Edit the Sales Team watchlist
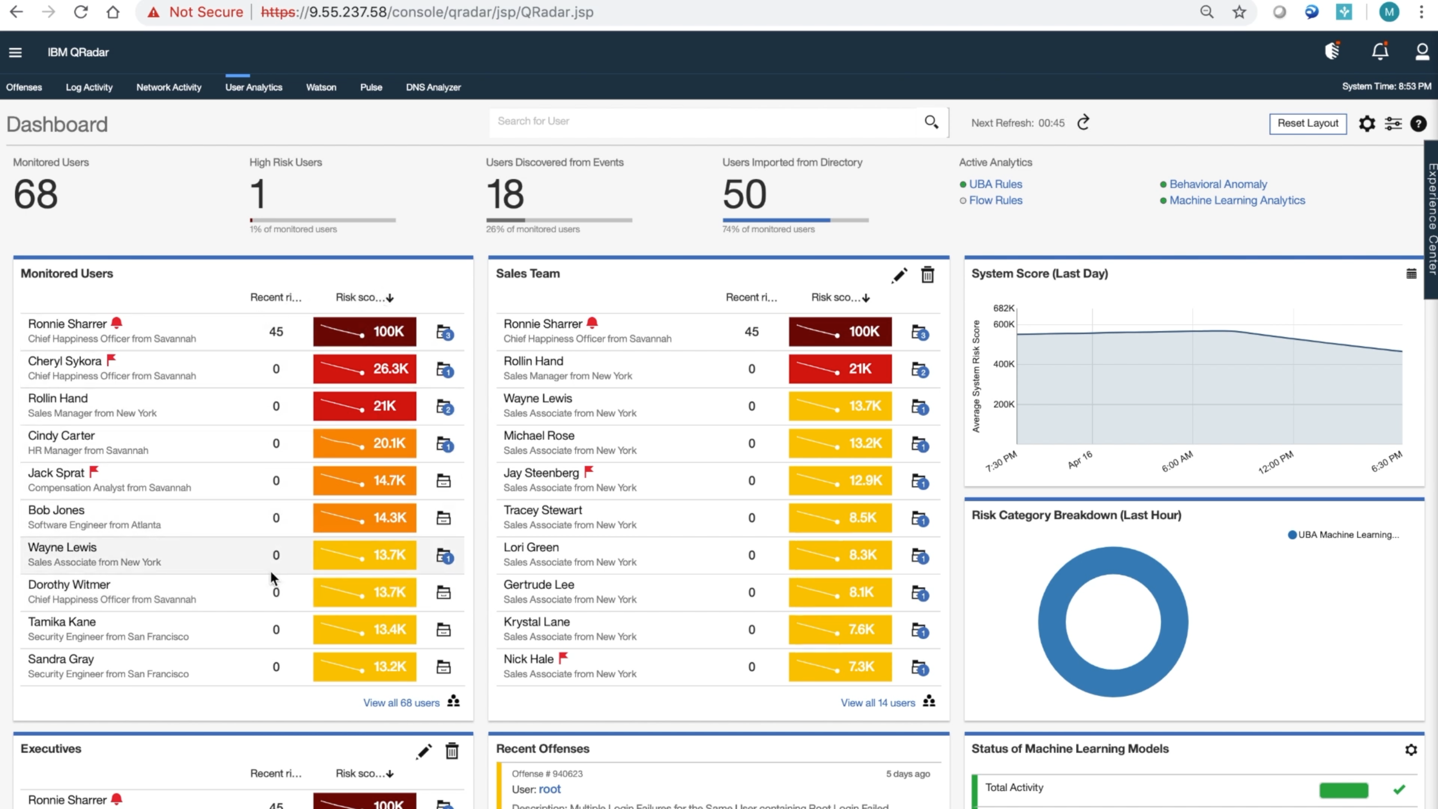 point(899,275)
